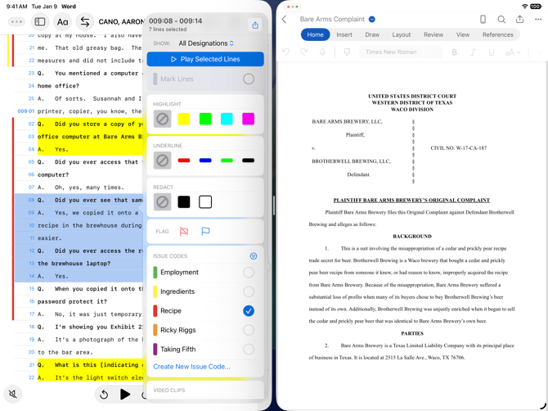Open the All Designations dropdown
548x411 pixels.
click(x=206, y=43)
